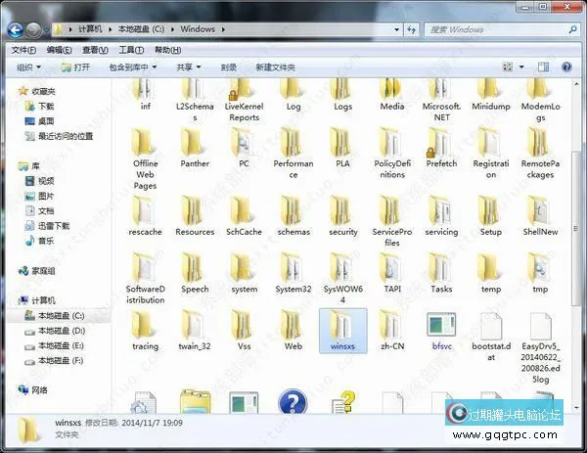Screen dimensions: 587x453
Task: Open the 共享 dropdown in toolbar
Action: coord(188,68)
